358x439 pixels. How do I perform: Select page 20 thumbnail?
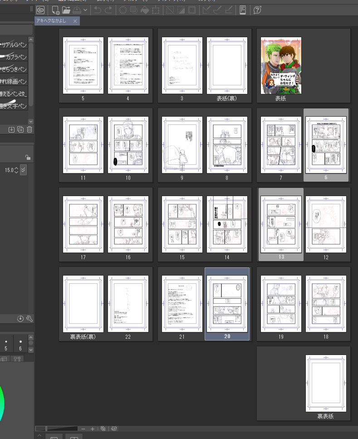coord(227,304)
